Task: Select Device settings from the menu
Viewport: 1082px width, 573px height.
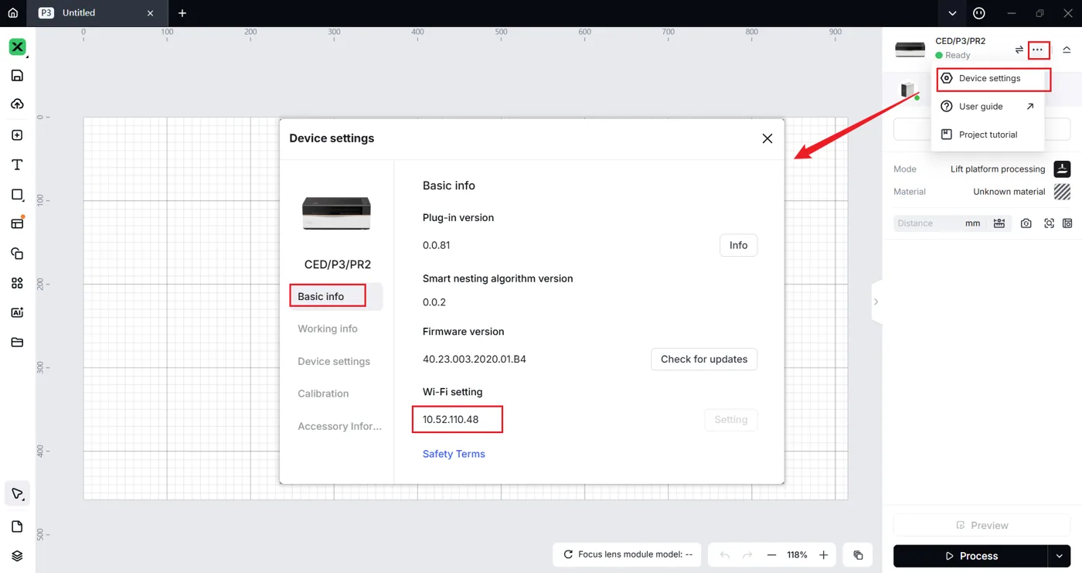Action: tap(989, 78)
